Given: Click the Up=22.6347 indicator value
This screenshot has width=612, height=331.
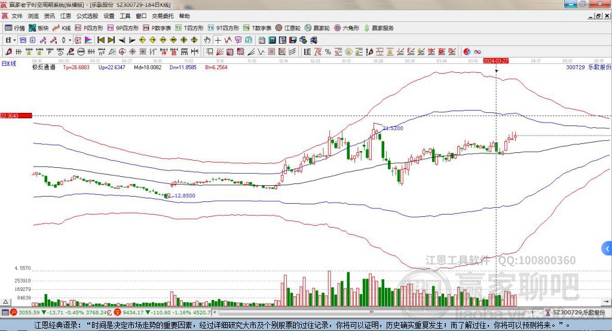Looking at the screenshot, I should point(112,67).
